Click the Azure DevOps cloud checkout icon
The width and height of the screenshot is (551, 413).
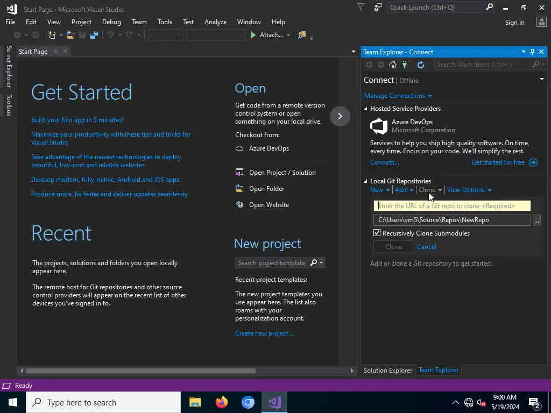click(239, 148)
